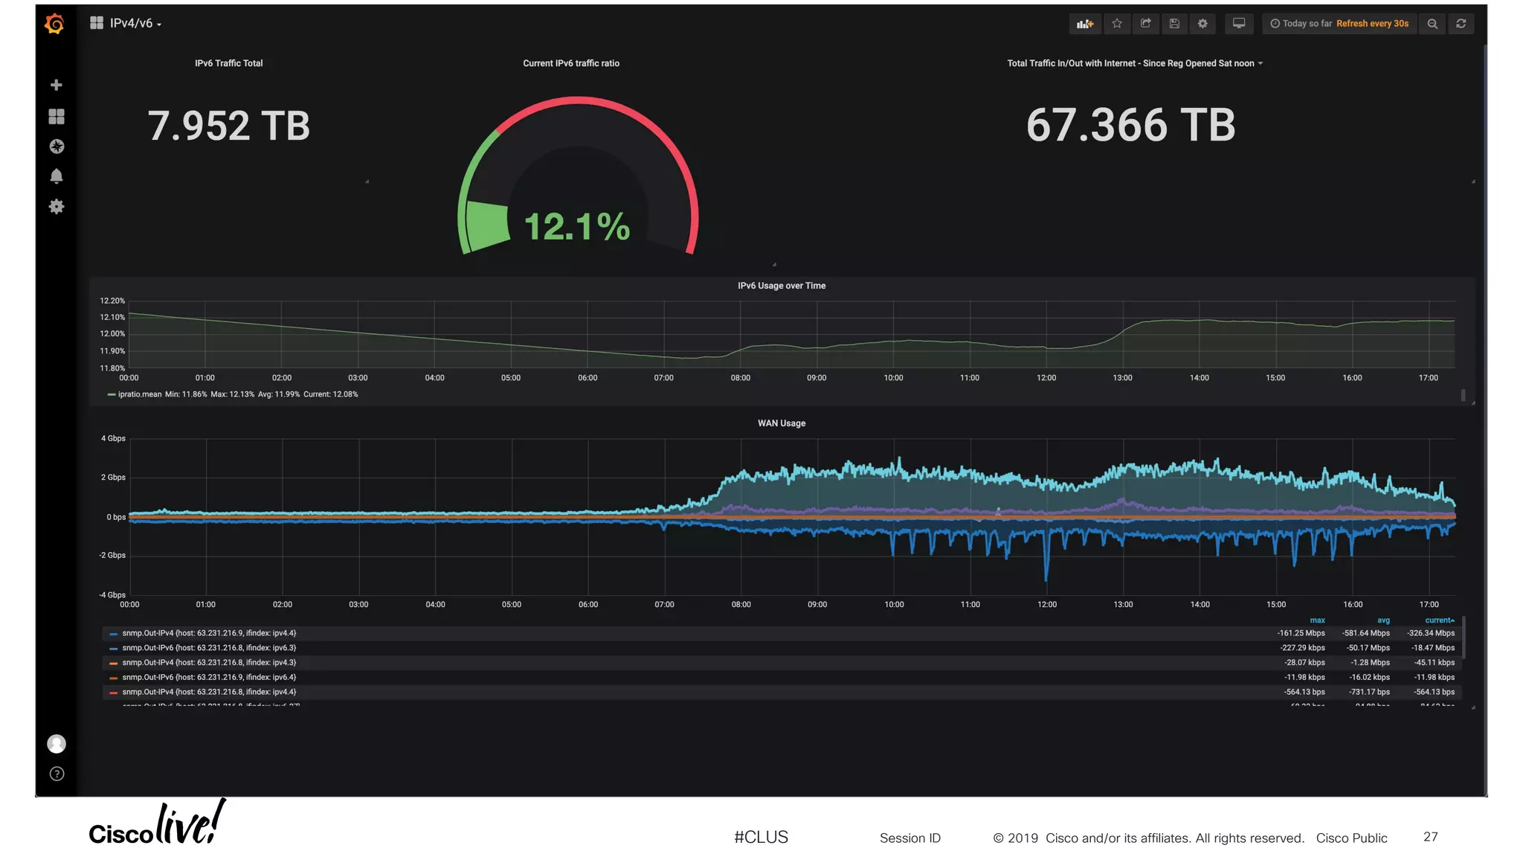Save the dashboard with the disk icon
The width and height of the screenshot is (1523, 857).
pyautogui.click(x=1174, y=24)
